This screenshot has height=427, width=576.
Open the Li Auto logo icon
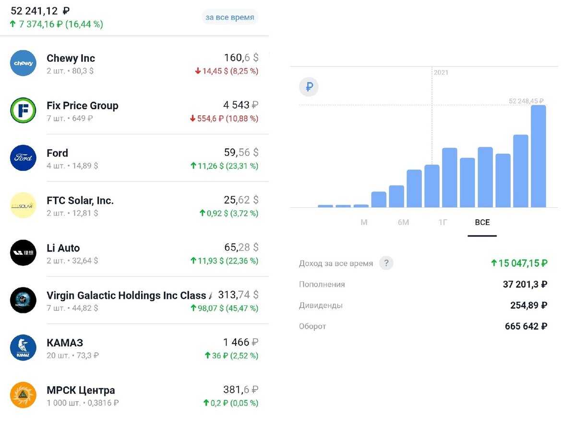pos(23,253)
